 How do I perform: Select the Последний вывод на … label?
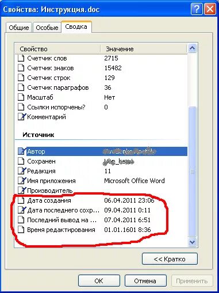(62, 220)
